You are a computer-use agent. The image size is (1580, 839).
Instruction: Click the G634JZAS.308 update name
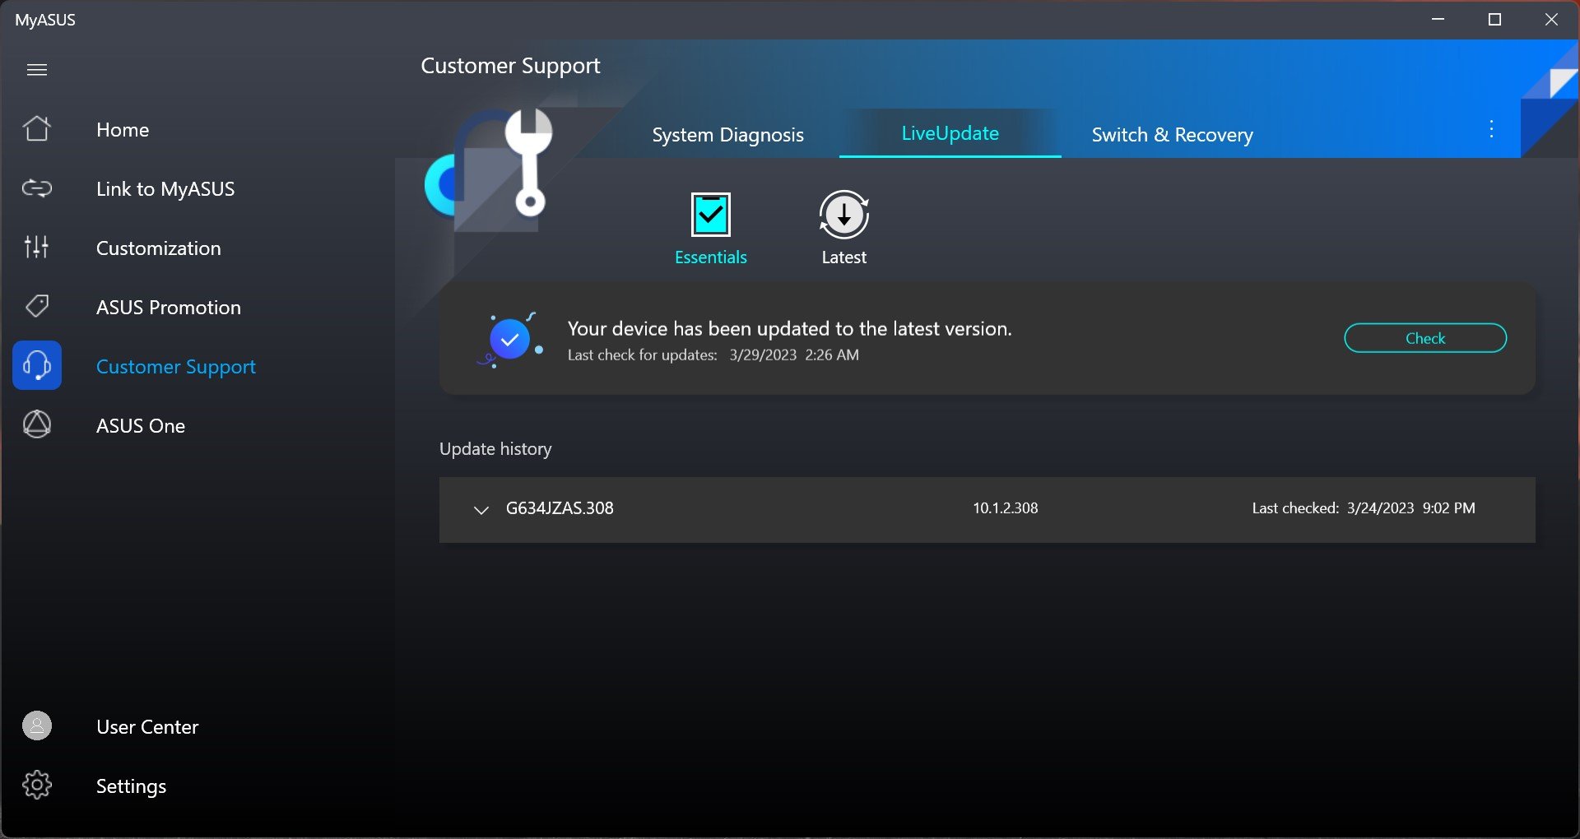560,508
